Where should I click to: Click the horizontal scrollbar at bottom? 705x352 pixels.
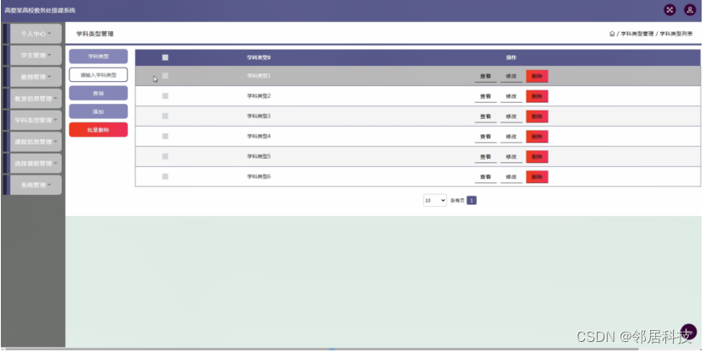(320, 349)
